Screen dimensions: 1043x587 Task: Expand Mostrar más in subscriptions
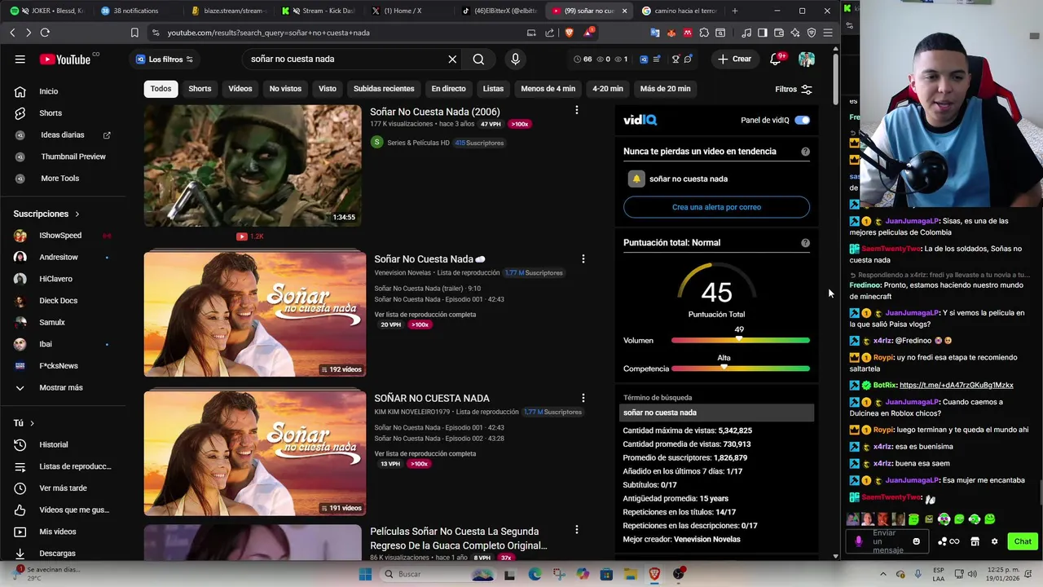61,387
